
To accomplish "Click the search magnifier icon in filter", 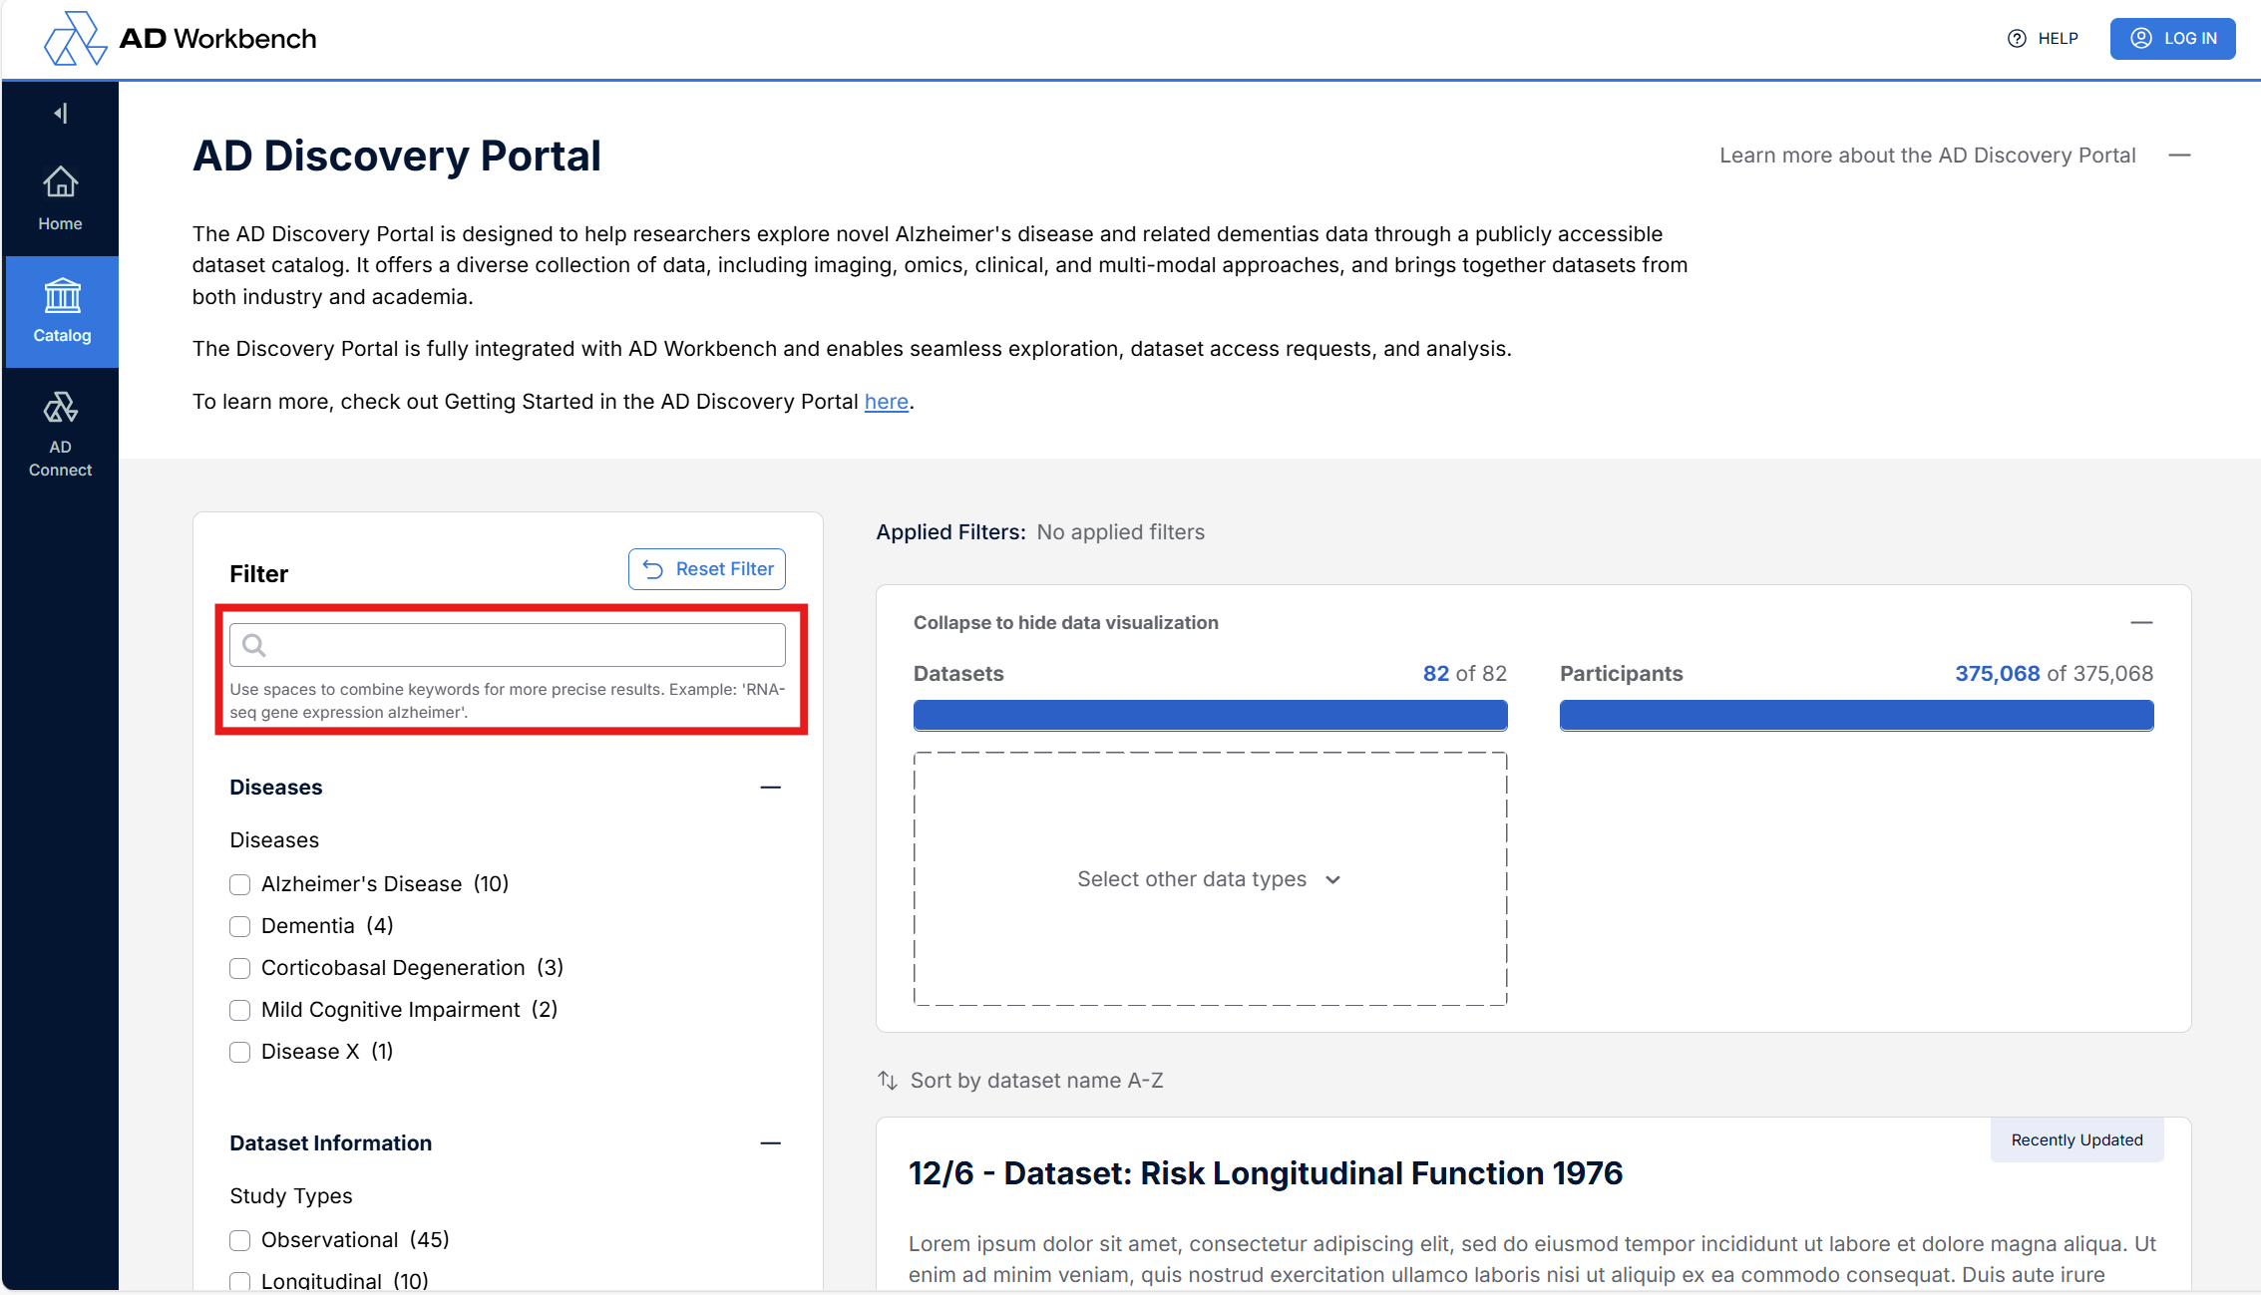I will pos(254,645).
